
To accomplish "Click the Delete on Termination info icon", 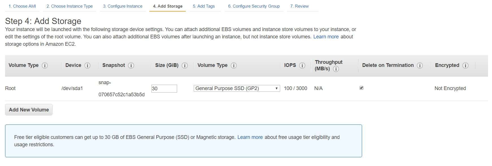I will [420, 65].
